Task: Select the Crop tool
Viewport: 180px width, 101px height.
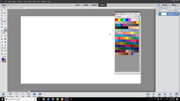Action: [2, 50]
